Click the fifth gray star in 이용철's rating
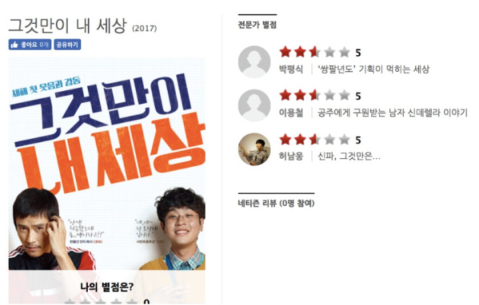Screen dimensions: 479x305 pos(345,95)
